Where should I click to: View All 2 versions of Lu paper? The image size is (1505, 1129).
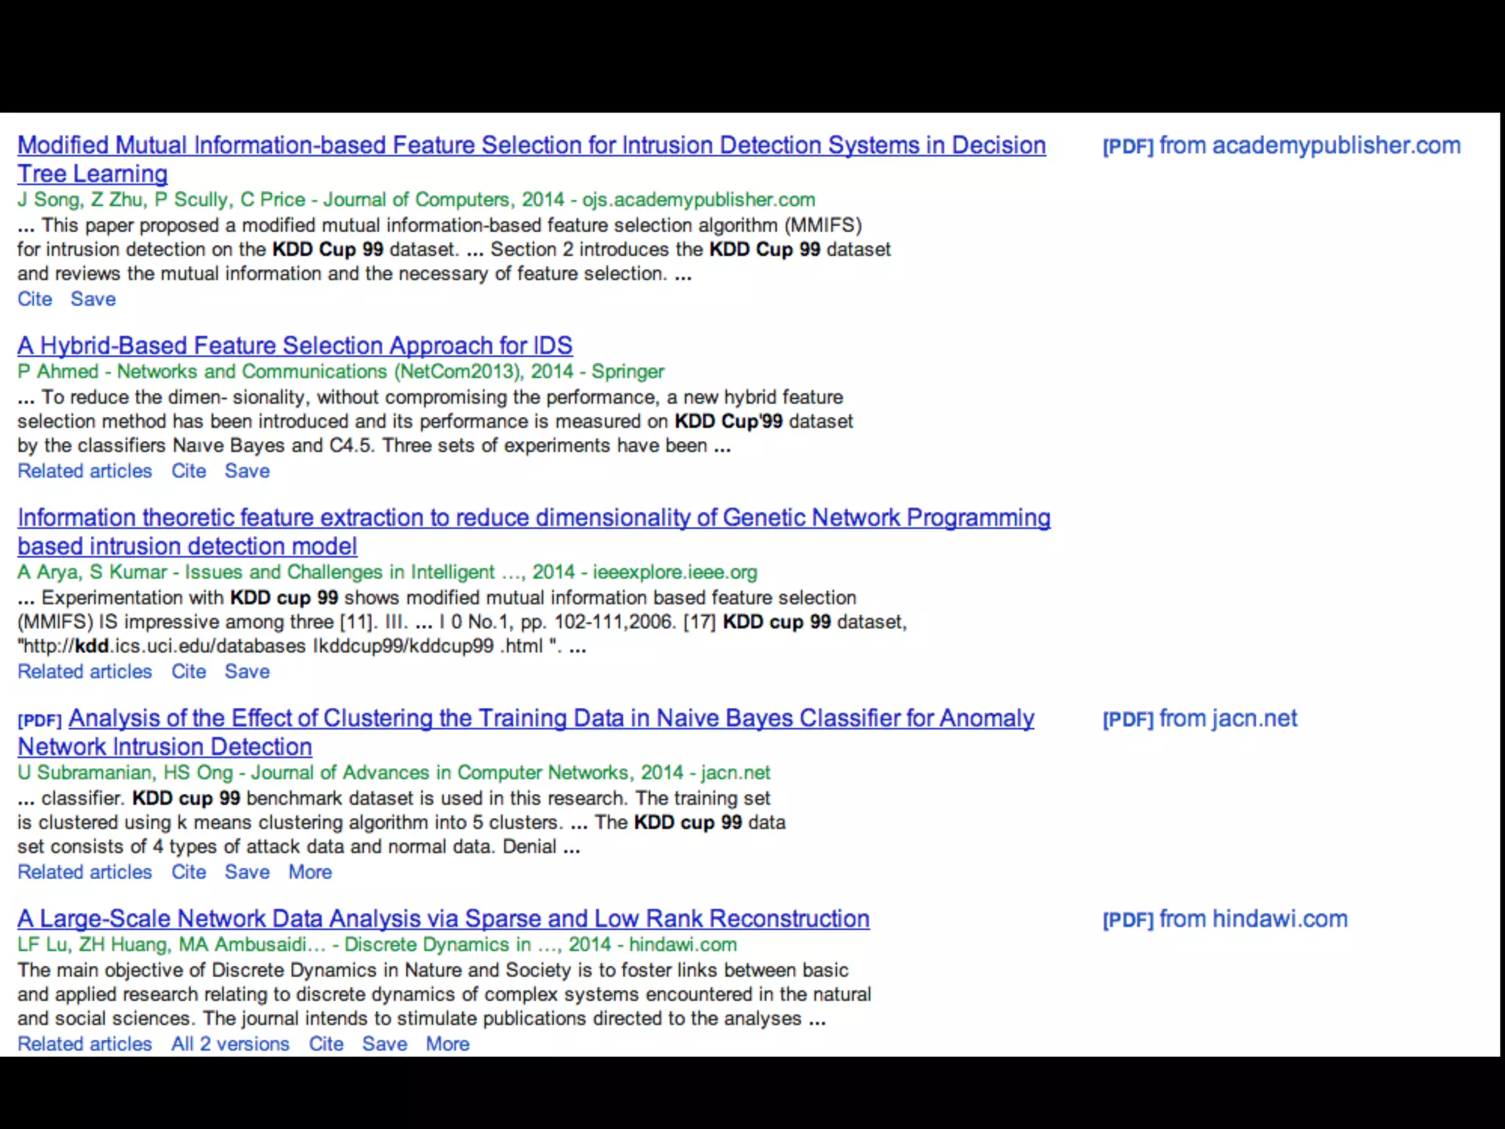[x=230, y=1044]
